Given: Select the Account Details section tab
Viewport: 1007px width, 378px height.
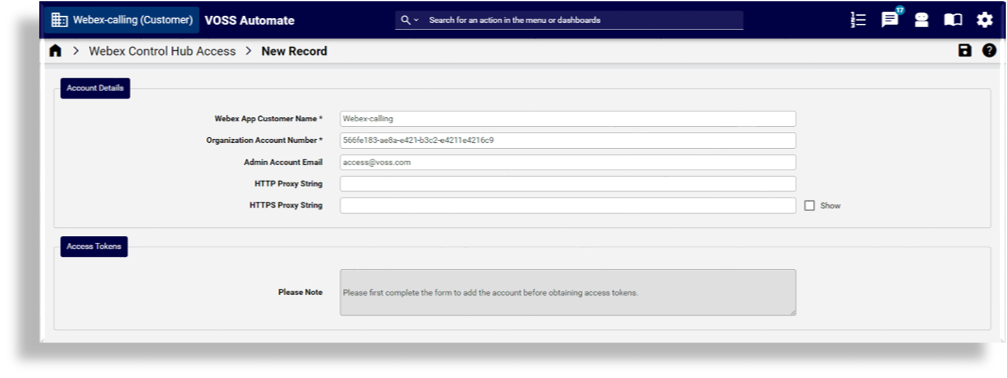Looking at the screenshot, I should (x=95, y=88).
